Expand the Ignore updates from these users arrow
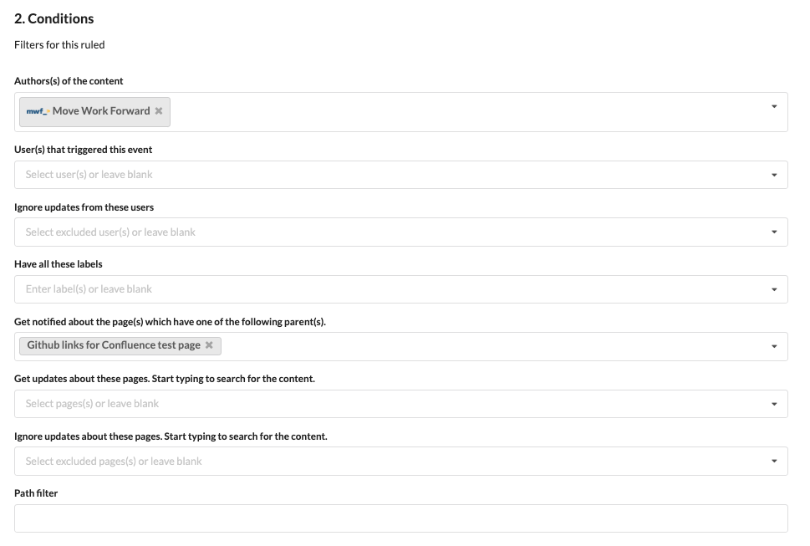The height and width of the screenshot is (546, 810). tap(774, 232)
